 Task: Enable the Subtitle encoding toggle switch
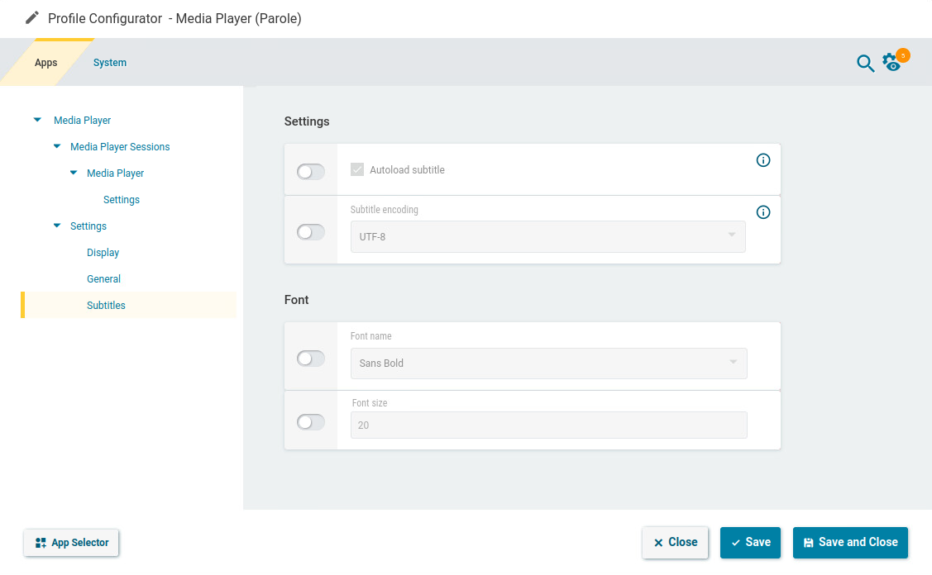[x=311, y=232]
